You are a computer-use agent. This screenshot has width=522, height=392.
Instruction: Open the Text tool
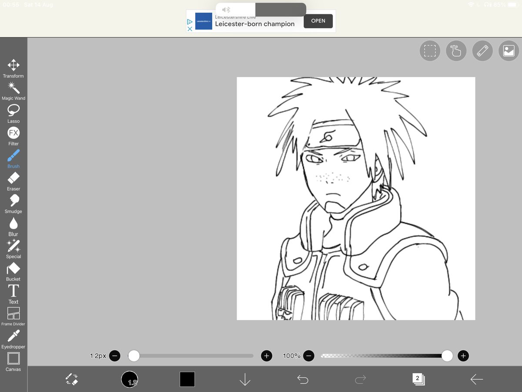pyautogui.click(x=13, y=292)
